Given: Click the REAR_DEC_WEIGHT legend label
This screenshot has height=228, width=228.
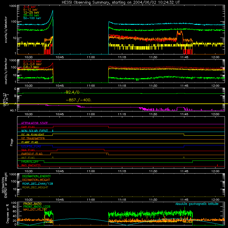Looking at the screenshot, I should tap(35, 188).
